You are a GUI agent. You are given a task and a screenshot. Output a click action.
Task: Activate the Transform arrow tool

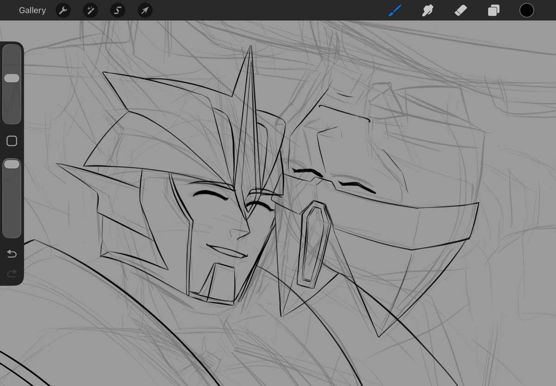click(x=145, y=10)
